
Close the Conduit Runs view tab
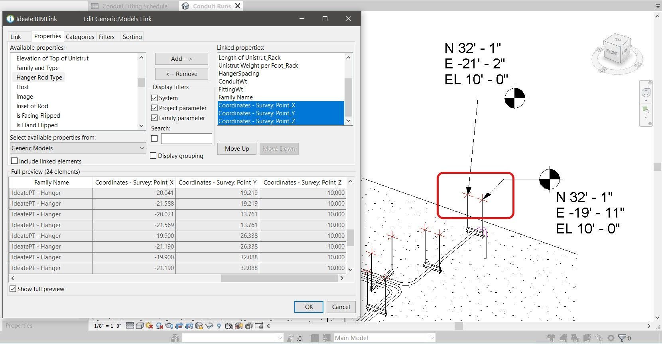point(238,6)
